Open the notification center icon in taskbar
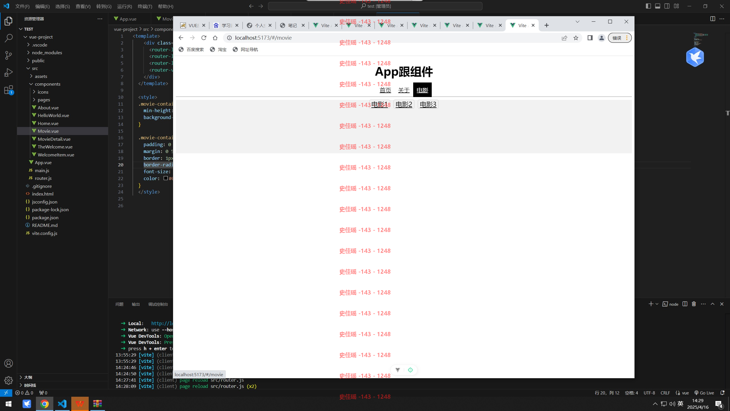Viewport: 730px width, 411px height. tap(719, 404)
